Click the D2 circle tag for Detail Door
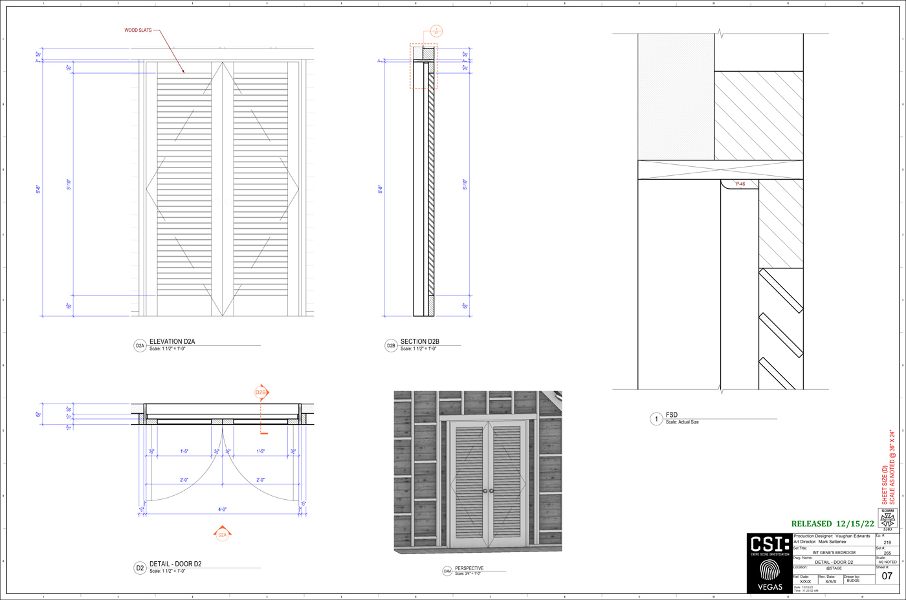The width and height of the screenshot is (906, 600). coord(140,568)
